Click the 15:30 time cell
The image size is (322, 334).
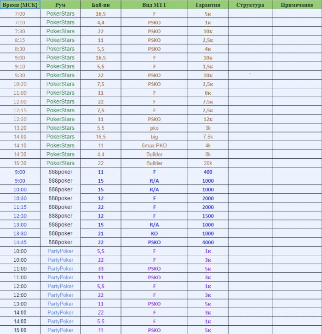click(x=20, y=163)
